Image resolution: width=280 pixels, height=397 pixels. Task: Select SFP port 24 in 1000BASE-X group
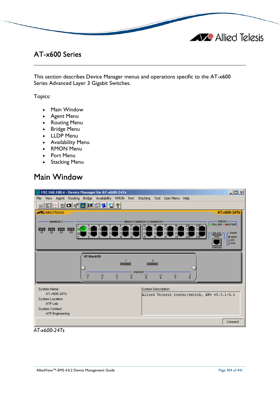click(x=71, y=229)
